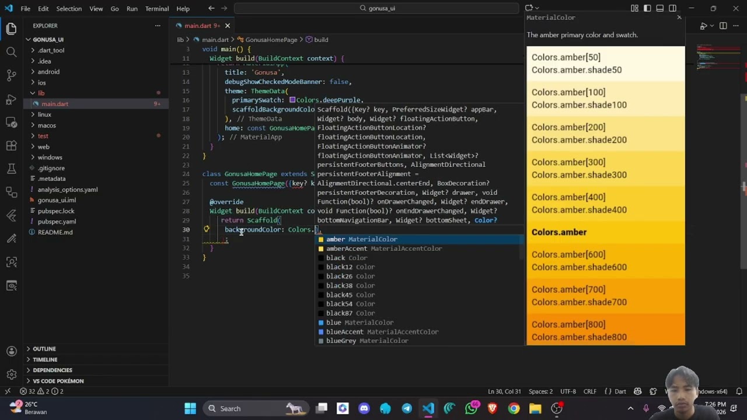Viewport: 747px width, 420px height.
Task: Open WhatsApp from the taskbar
Action: coord(471,408)
